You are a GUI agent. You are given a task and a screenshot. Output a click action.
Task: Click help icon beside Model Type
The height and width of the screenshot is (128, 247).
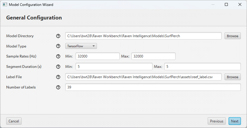(x=58, y=46)
